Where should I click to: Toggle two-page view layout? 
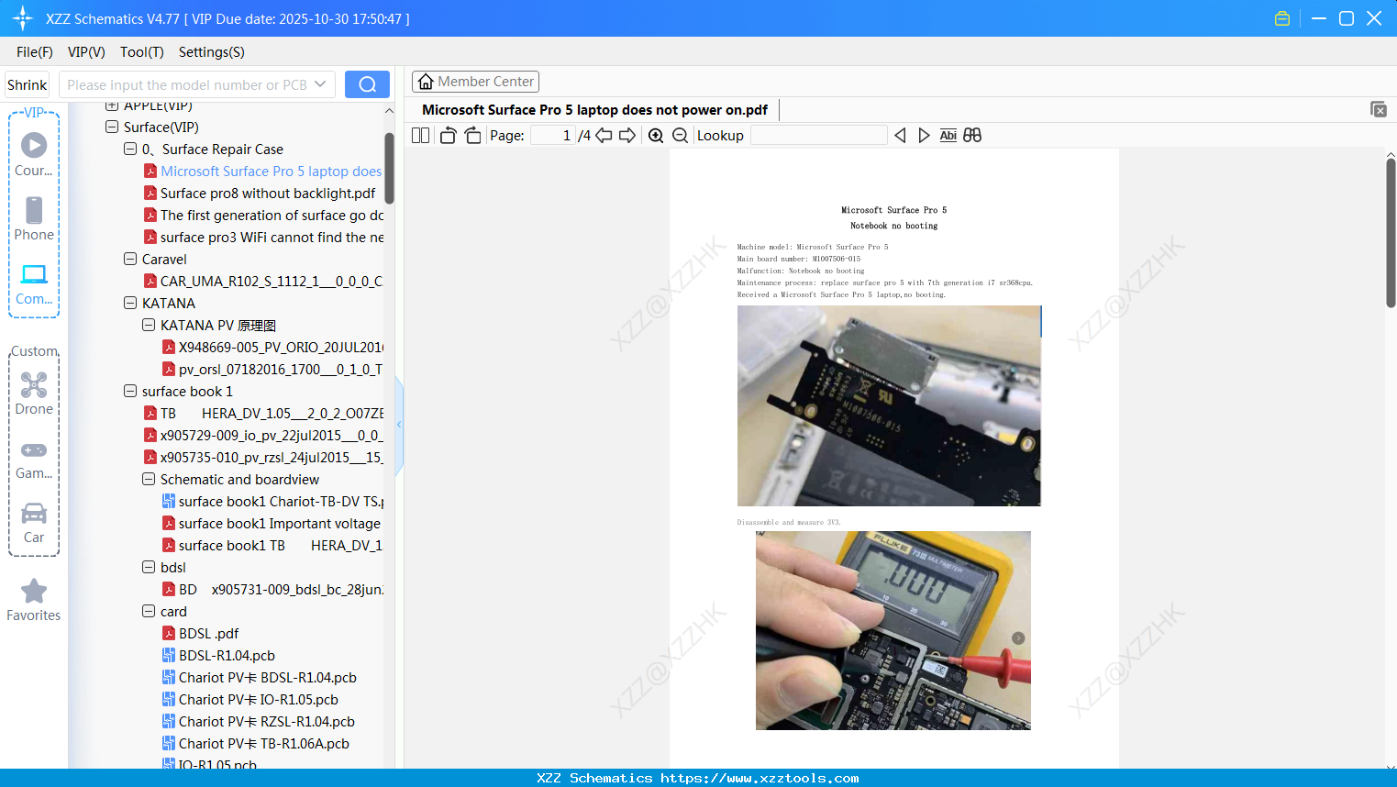click(420, 135)
